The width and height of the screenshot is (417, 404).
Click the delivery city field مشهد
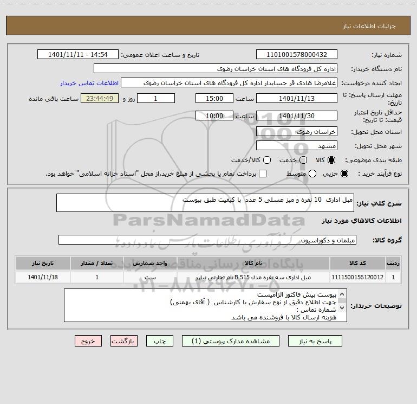(297, 146)
